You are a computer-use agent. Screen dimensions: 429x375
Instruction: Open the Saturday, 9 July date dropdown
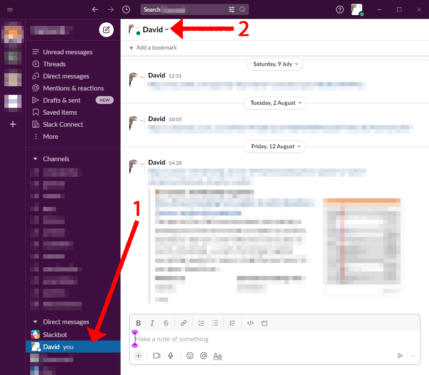(x=275, y=64)
